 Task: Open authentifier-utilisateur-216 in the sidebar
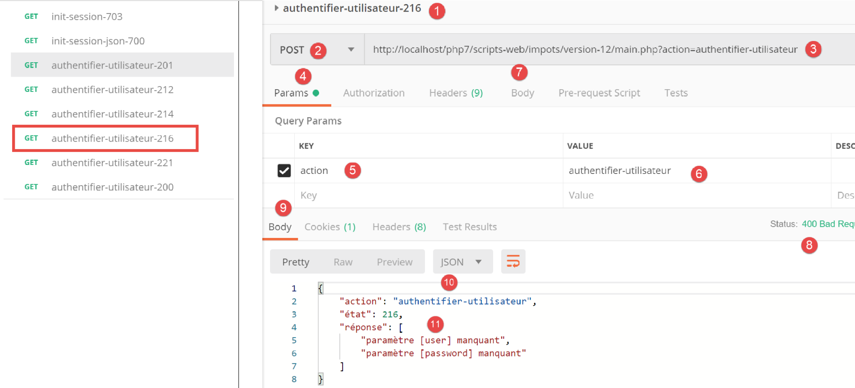(x=112, y=138)
